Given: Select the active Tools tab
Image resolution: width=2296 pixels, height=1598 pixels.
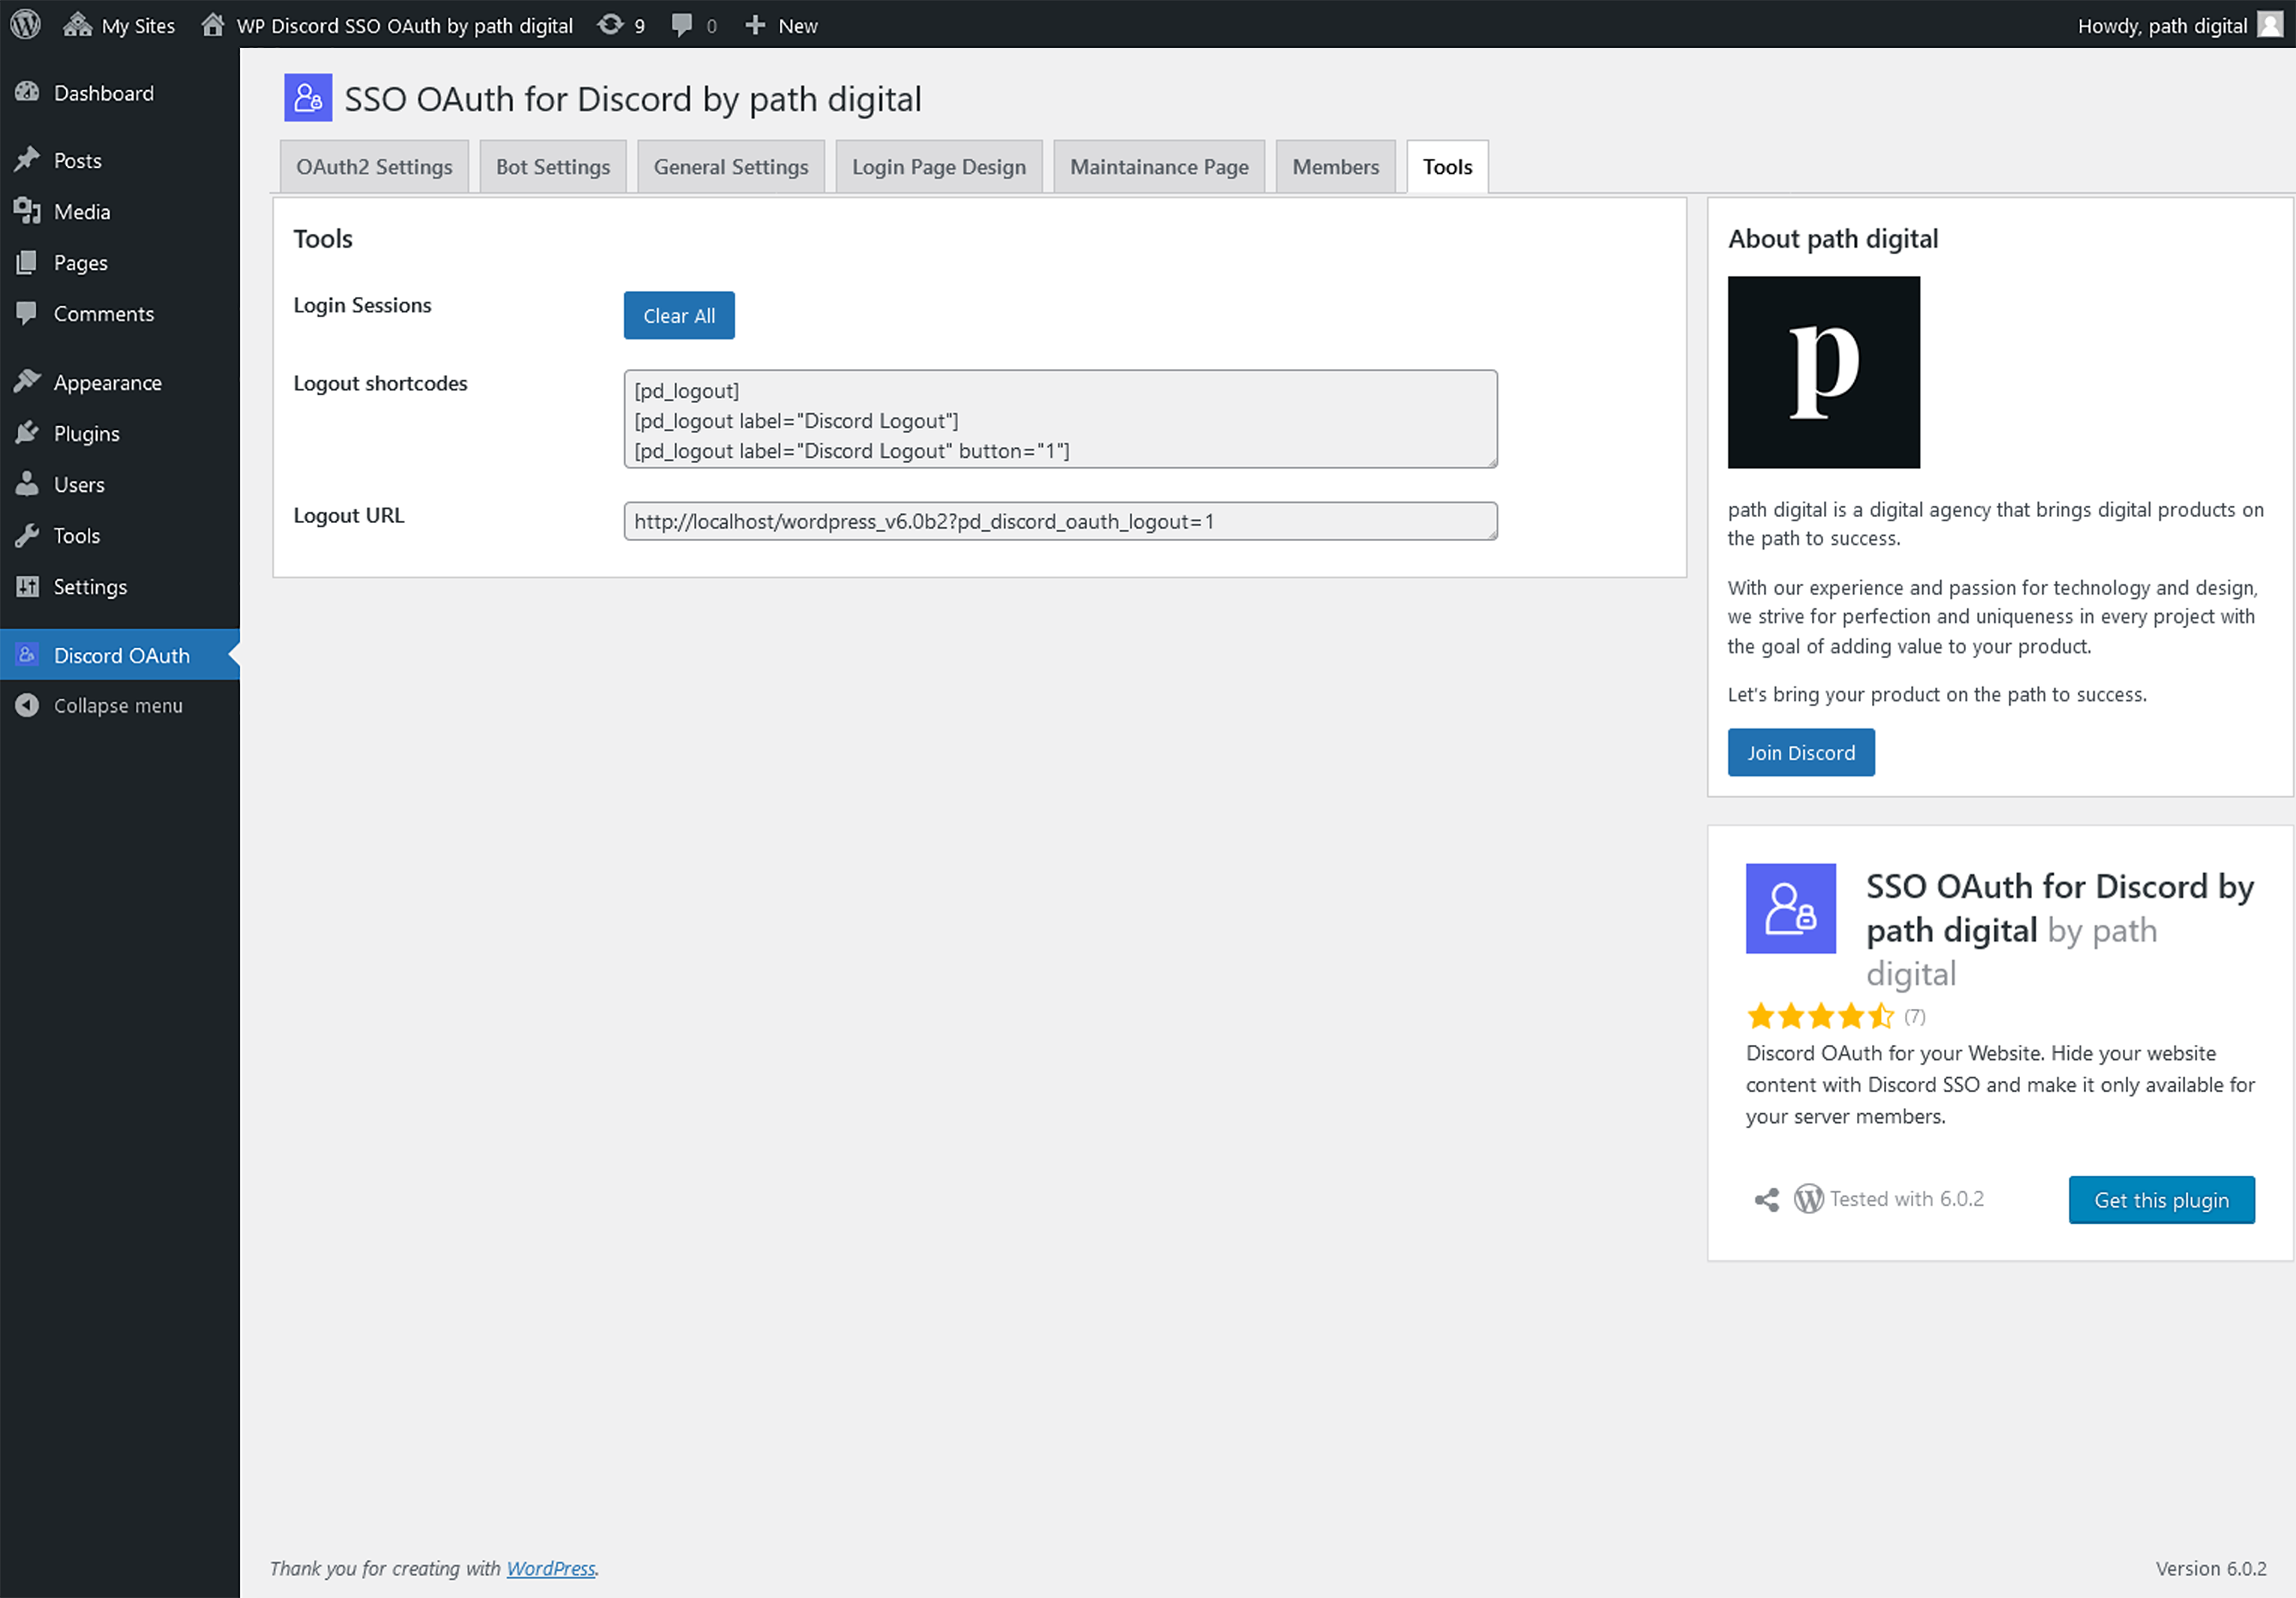Looking at the screenshot, I should click(1447, 167).
